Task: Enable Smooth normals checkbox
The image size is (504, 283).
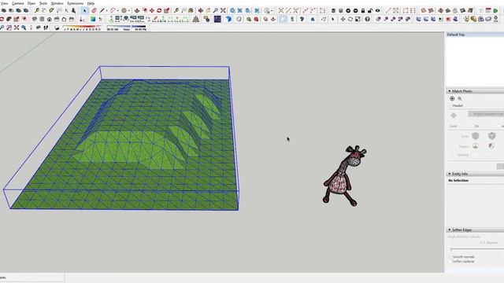Action: point(450,257)
